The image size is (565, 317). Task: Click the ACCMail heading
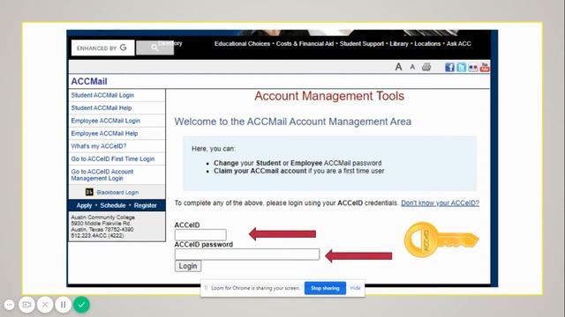click(89, 82)
